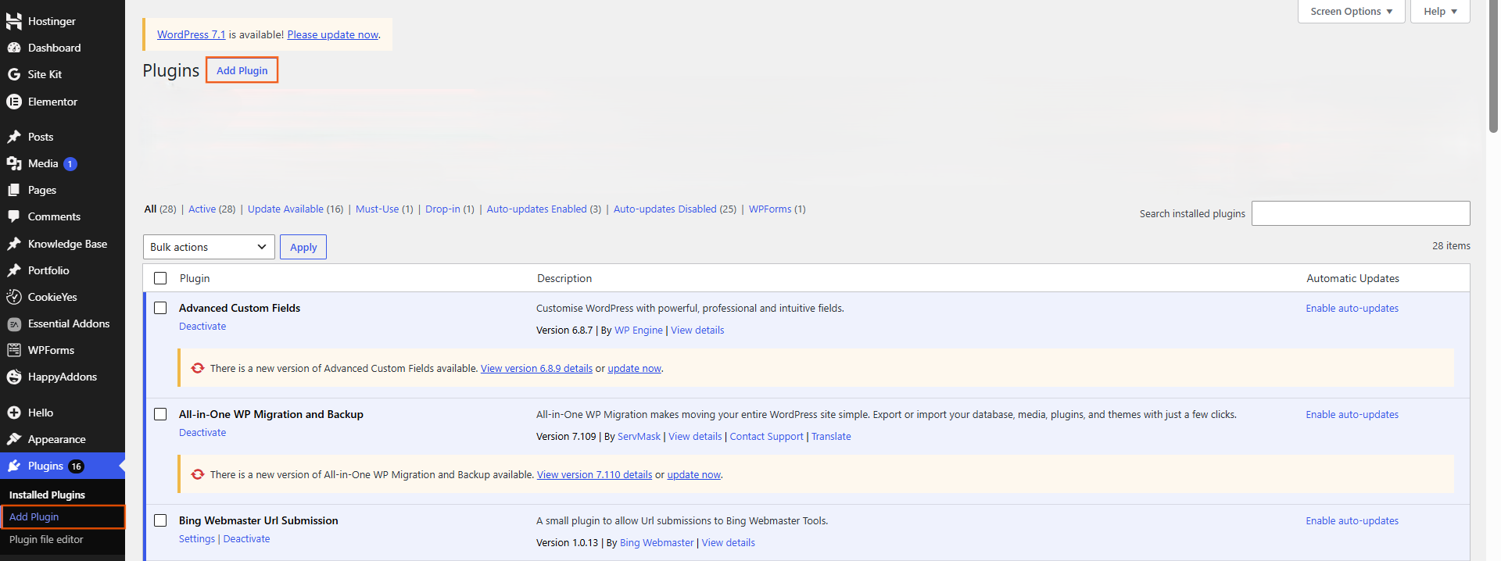
Task: Check the Advanced Custom Fields checkbox
Action: click(160, 308)
